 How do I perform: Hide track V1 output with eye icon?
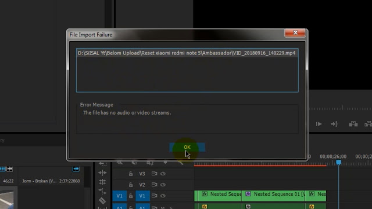(163, 196)
